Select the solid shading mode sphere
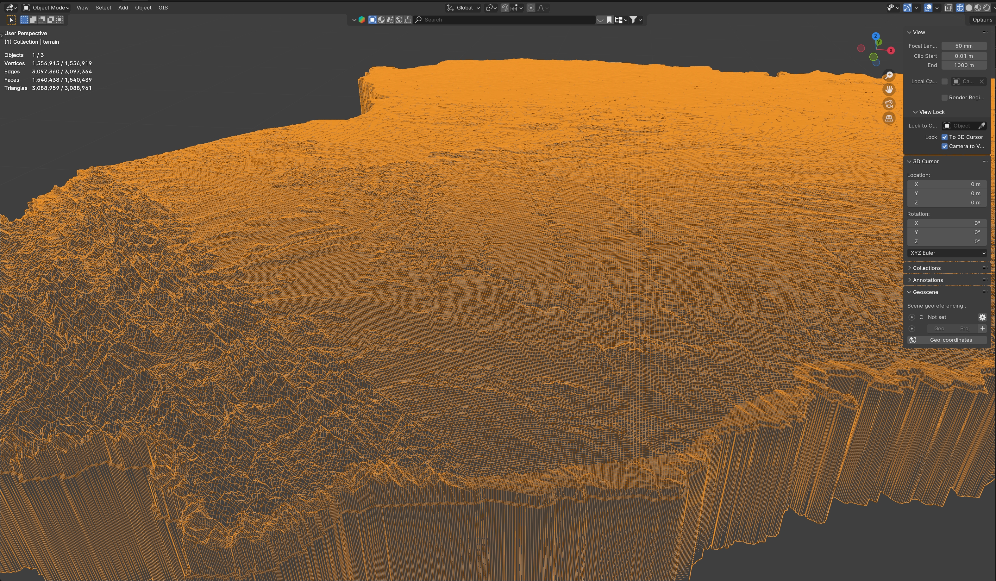The image size is (996, 581). (969, 8)
